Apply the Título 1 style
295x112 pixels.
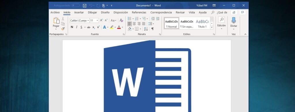coord(202,23)
